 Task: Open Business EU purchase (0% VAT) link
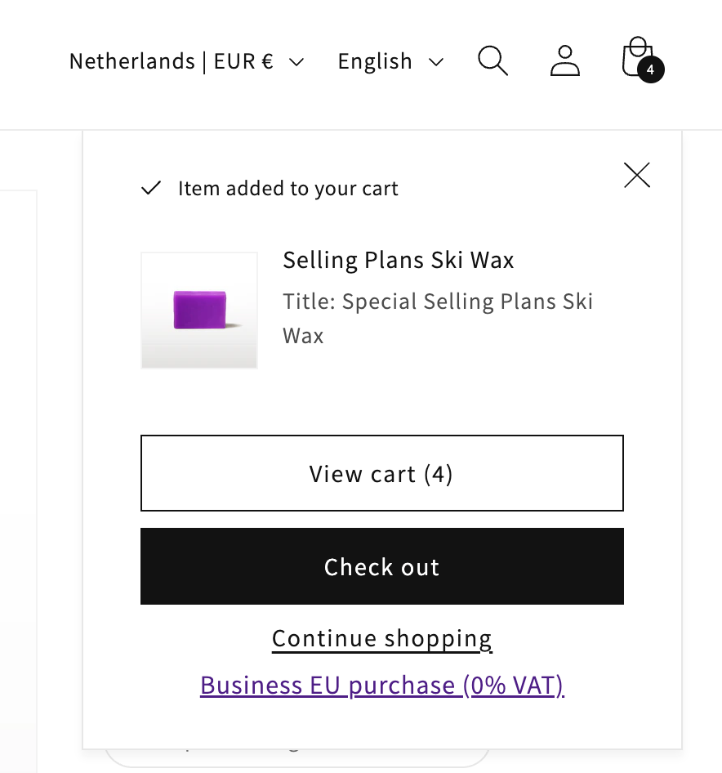[x=381, y=685]
